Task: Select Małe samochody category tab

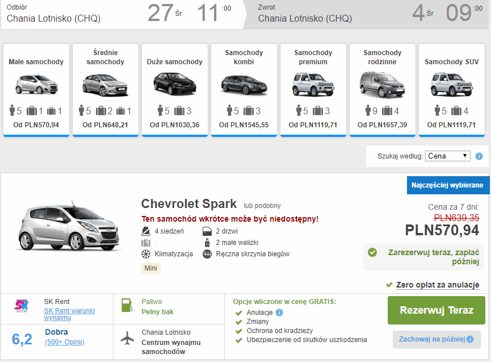Action: (36, 90)
